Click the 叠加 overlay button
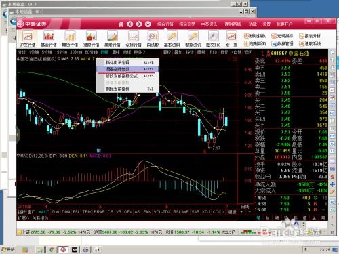 pos(178,52)
